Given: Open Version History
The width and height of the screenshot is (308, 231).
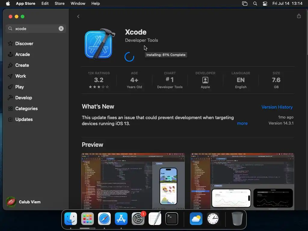Looking at the screenshot, I should (277, 107).
